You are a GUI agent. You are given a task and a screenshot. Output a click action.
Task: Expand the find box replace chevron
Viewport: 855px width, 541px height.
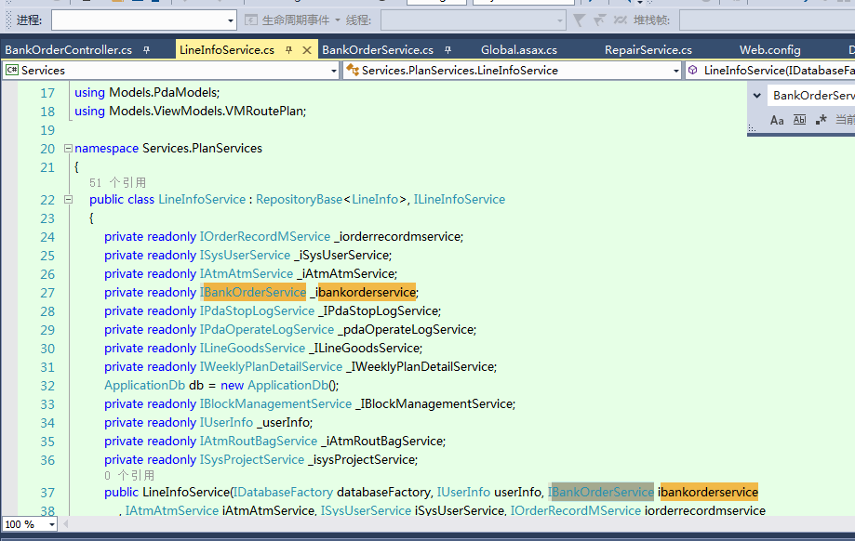click(x=756, y=96)
